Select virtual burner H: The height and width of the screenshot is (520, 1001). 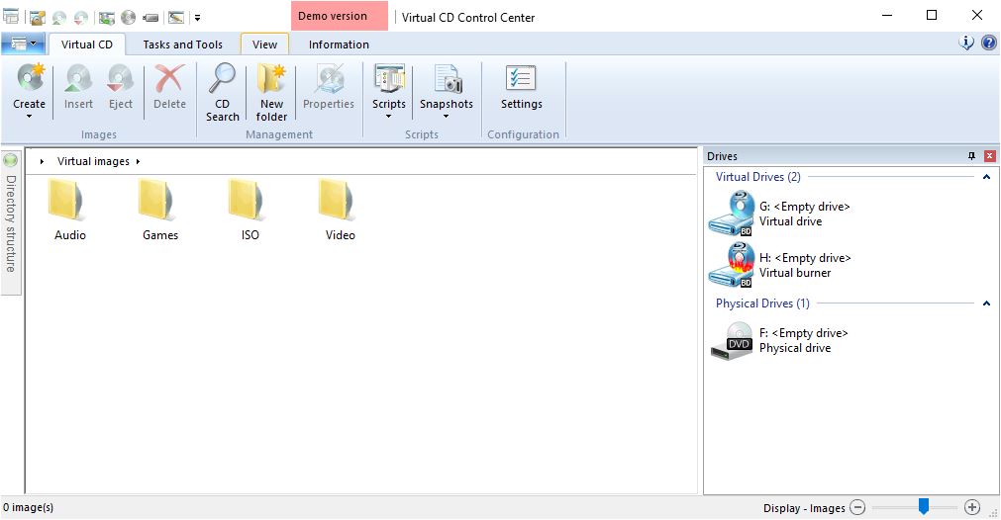pos(780,265)
